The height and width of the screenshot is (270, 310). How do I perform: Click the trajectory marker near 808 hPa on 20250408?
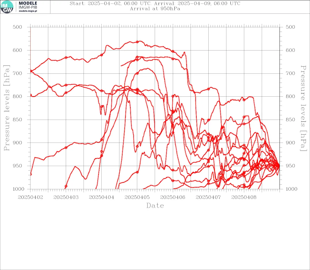coord(244,100)
